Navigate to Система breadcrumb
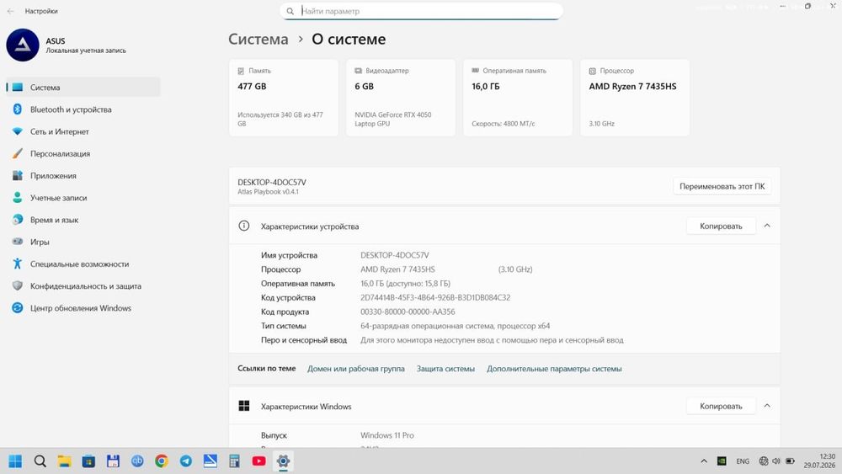 coord(258,40)
